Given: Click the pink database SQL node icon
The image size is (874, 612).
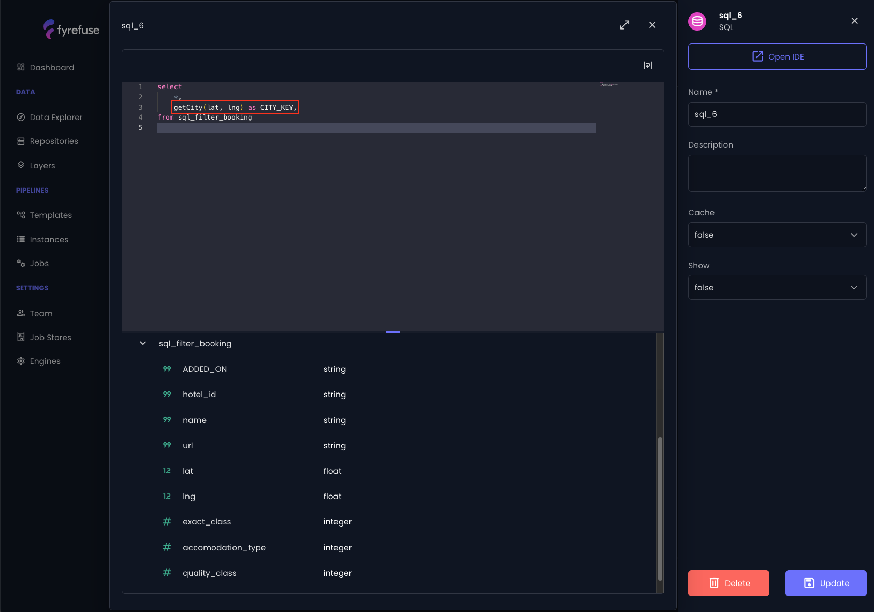Looking at the screenshot, I should (697, 21).
